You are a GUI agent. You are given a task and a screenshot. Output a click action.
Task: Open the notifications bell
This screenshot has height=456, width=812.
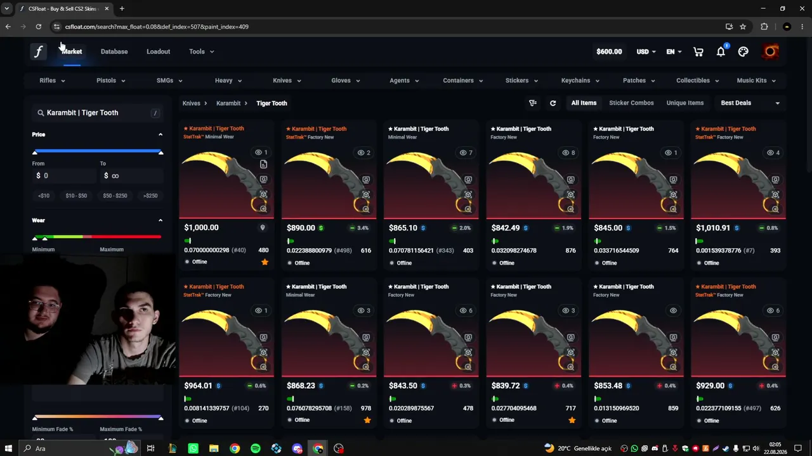[x=721, y=52]
